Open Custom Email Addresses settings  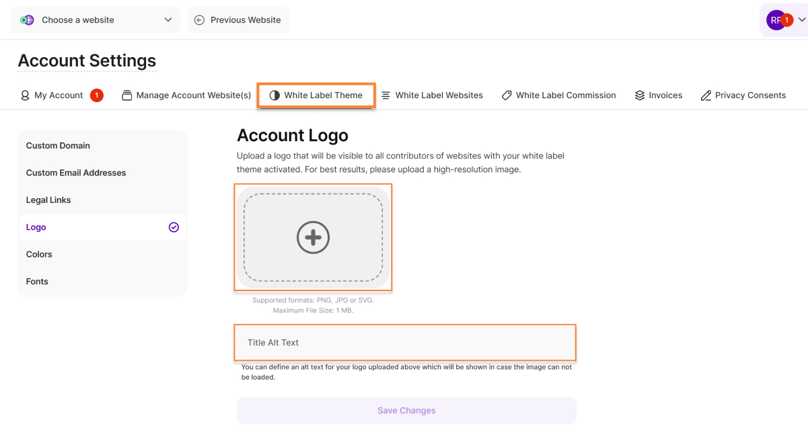coord(76,173)
